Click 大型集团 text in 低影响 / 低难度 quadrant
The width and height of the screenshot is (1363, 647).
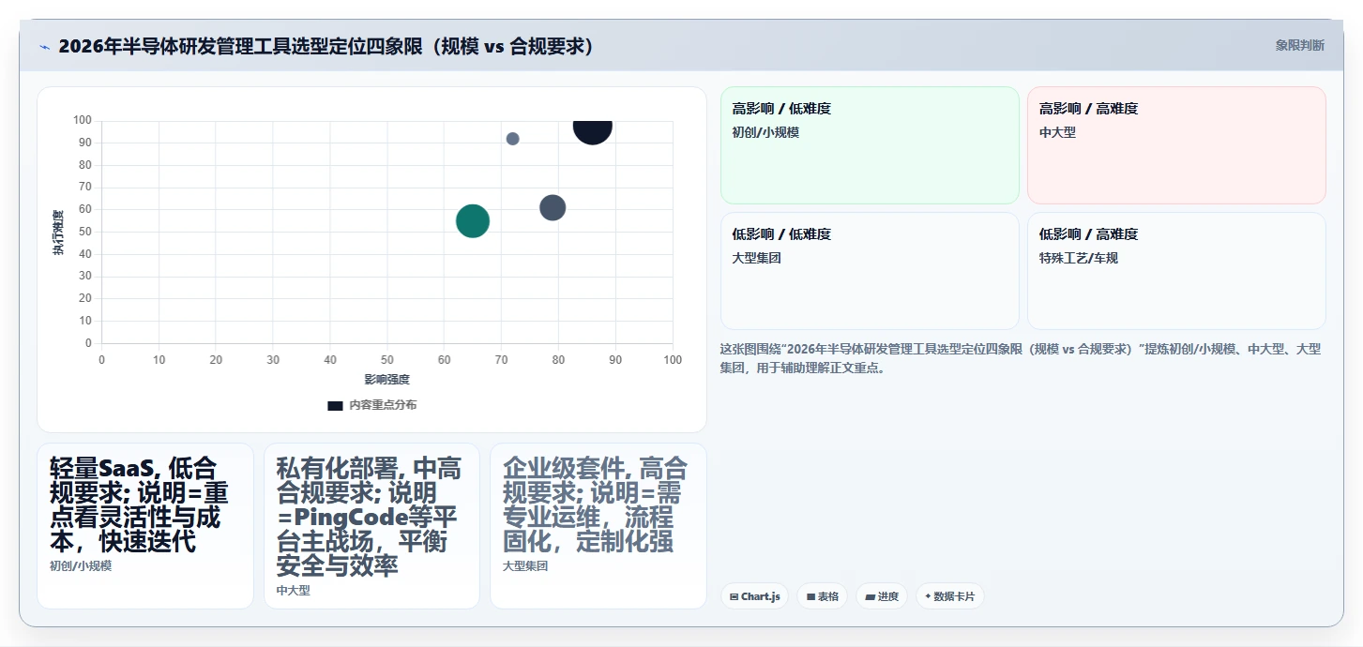pyautogui.click(x=756, y=258)
